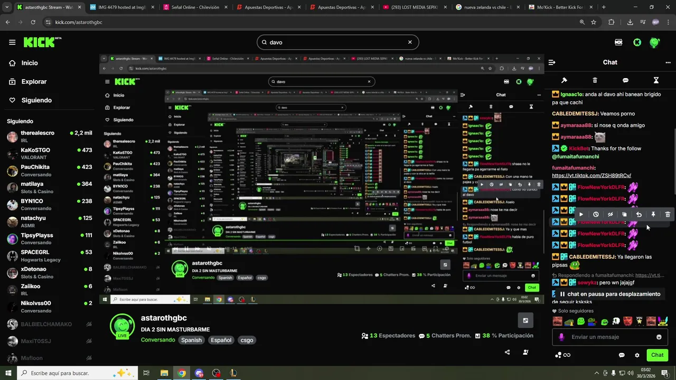The image size is (676, 380).
Task: Click the search box containing "davo"
Action: [338, 42]
